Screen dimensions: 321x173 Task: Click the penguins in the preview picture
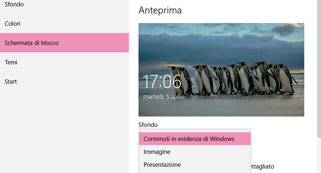pos(231,79)
